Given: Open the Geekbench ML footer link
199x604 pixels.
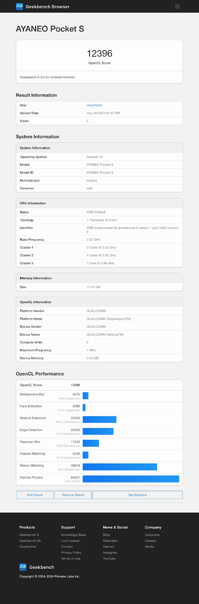Looking at the screenshot, I should (x=30, y=541).
